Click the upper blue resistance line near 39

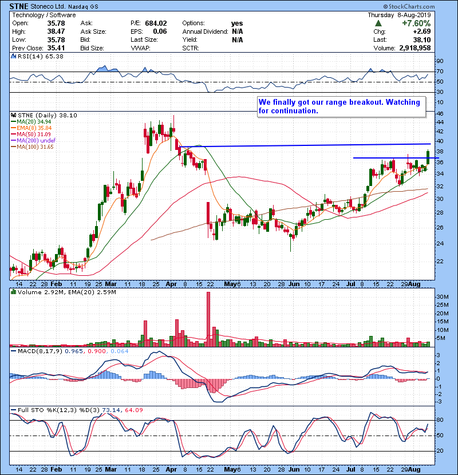pyautogui.click(x=305, y=145)
